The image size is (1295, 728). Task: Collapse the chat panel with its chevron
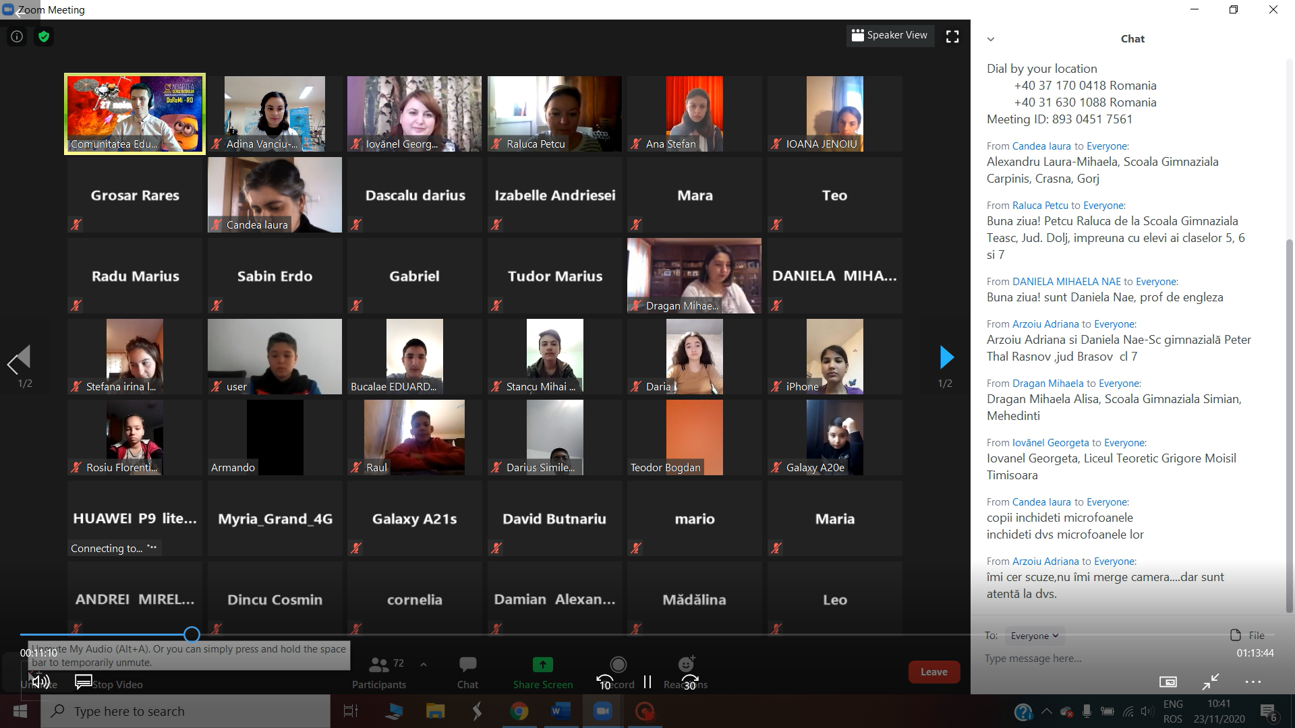(x=991, y=39)
